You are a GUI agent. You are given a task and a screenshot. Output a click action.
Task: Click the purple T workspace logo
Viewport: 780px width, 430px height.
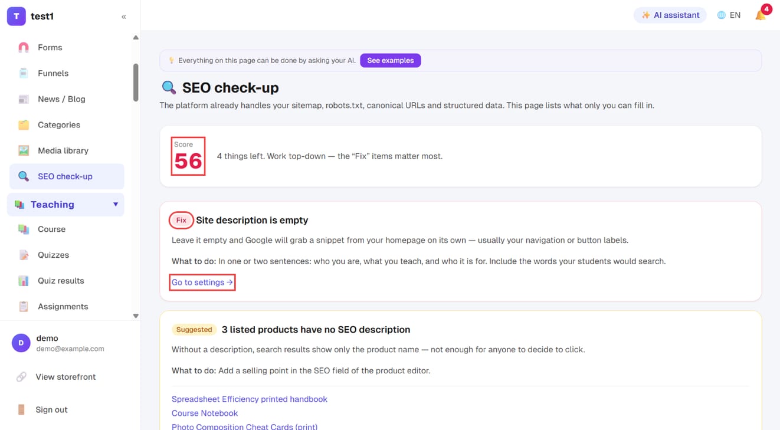point(17,17)
